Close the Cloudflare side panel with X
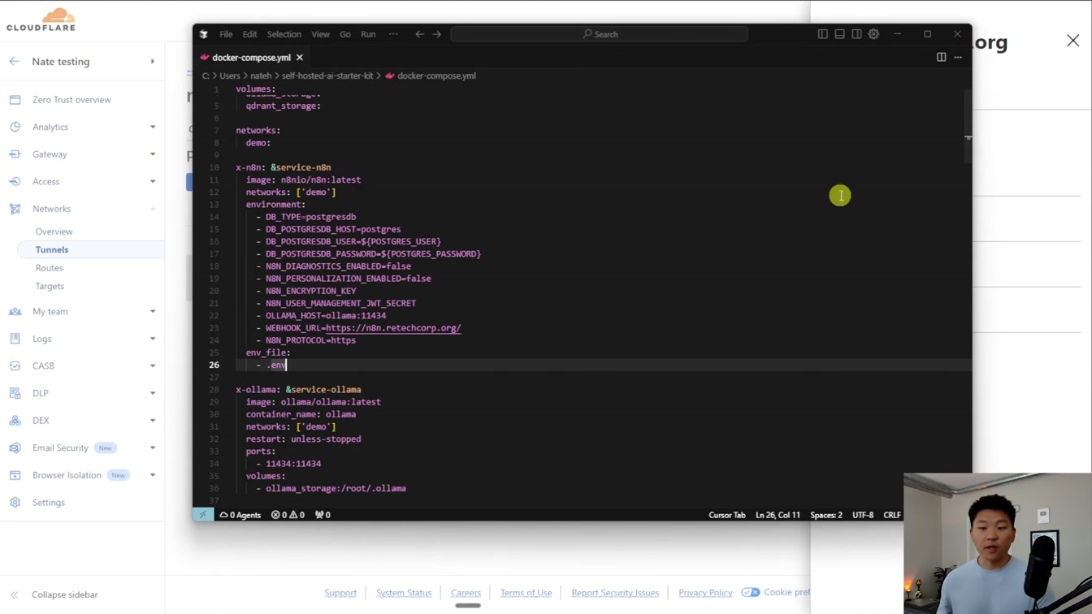This screenshot has width=1092, height=614. pos(1072,41)
